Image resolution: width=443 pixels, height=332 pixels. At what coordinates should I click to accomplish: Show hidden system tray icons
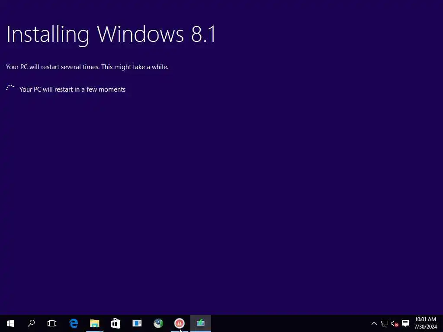374,323
